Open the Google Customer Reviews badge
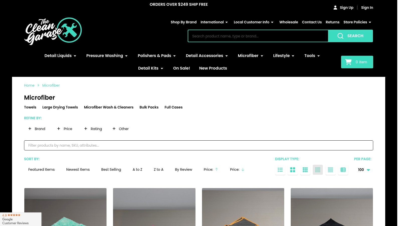Screen dimensions: 401x226 pyautogui.click(x=21, y=219)
